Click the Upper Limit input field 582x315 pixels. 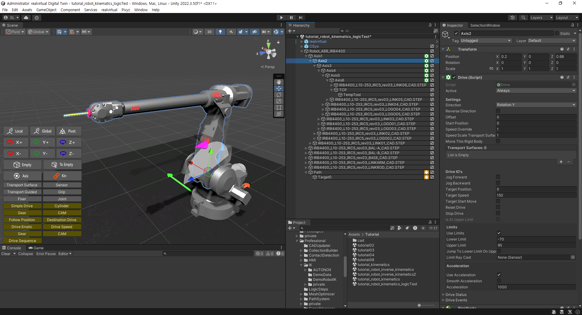tap(536, 245)
